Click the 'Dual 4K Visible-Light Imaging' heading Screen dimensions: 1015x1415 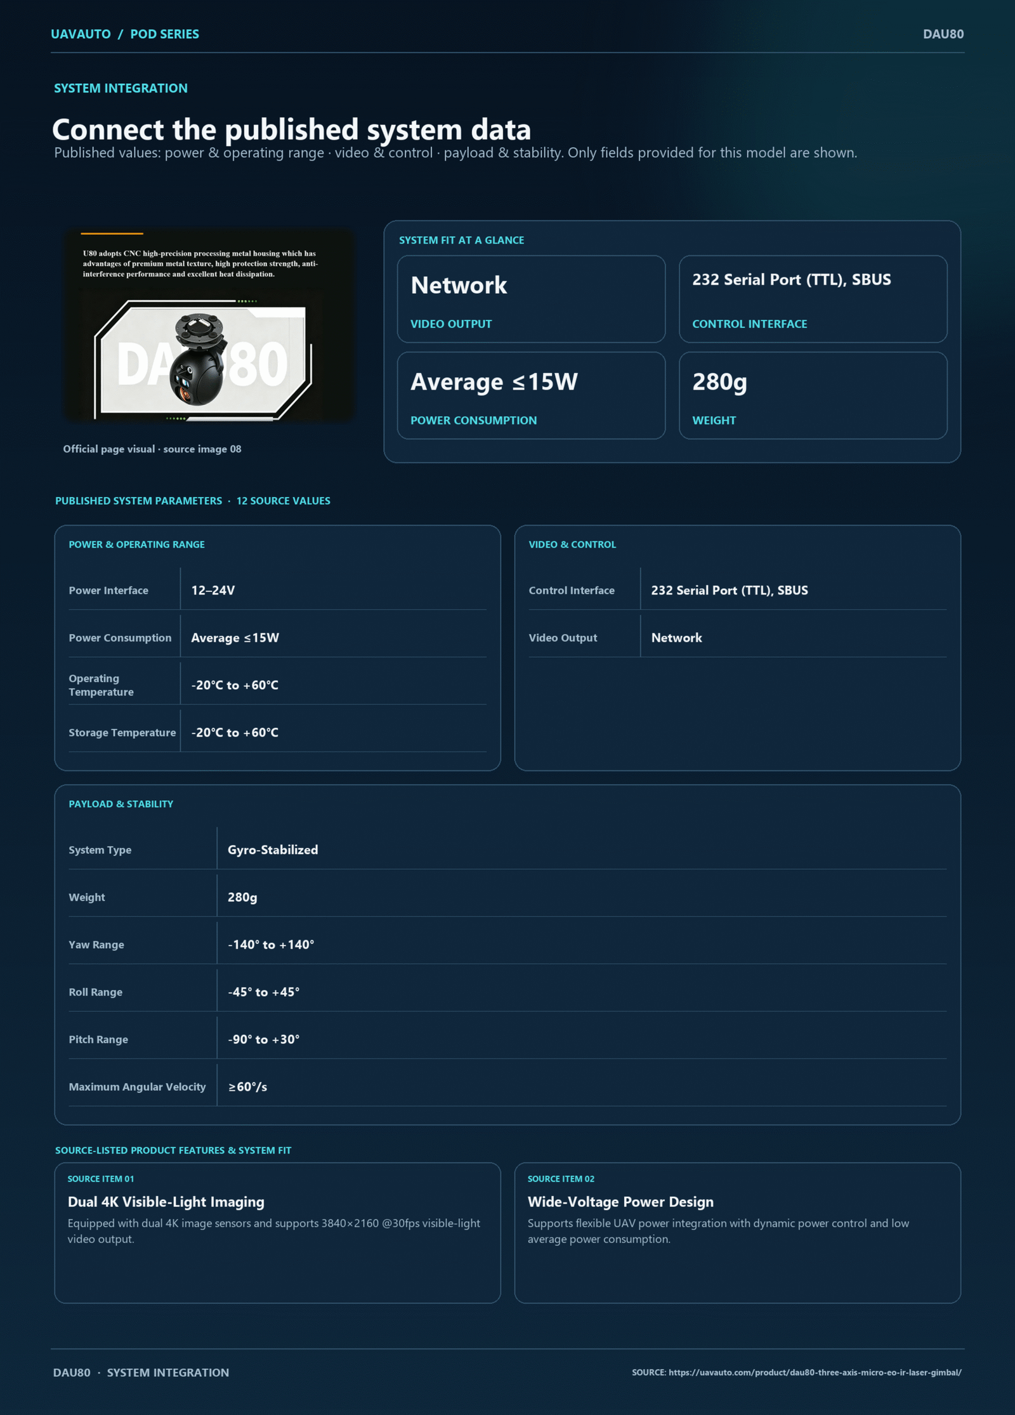pos(166,1202)
